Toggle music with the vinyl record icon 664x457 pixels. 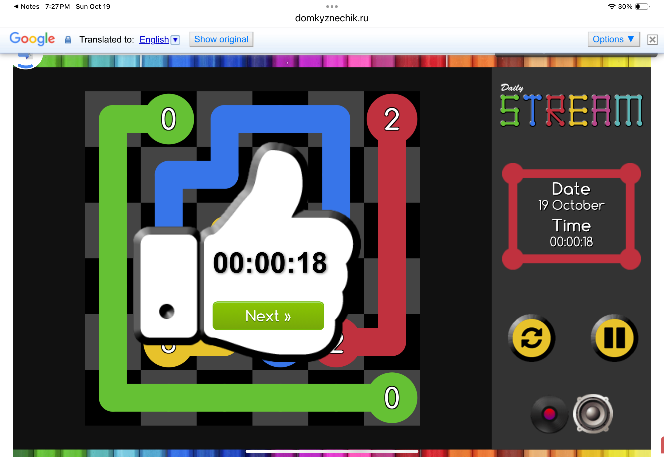click(549, 414)
